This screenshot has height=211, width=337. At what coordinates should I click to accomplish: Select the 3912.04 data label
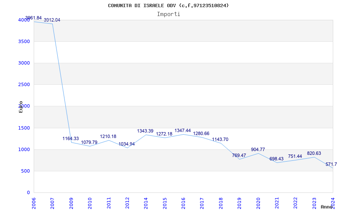52,20
